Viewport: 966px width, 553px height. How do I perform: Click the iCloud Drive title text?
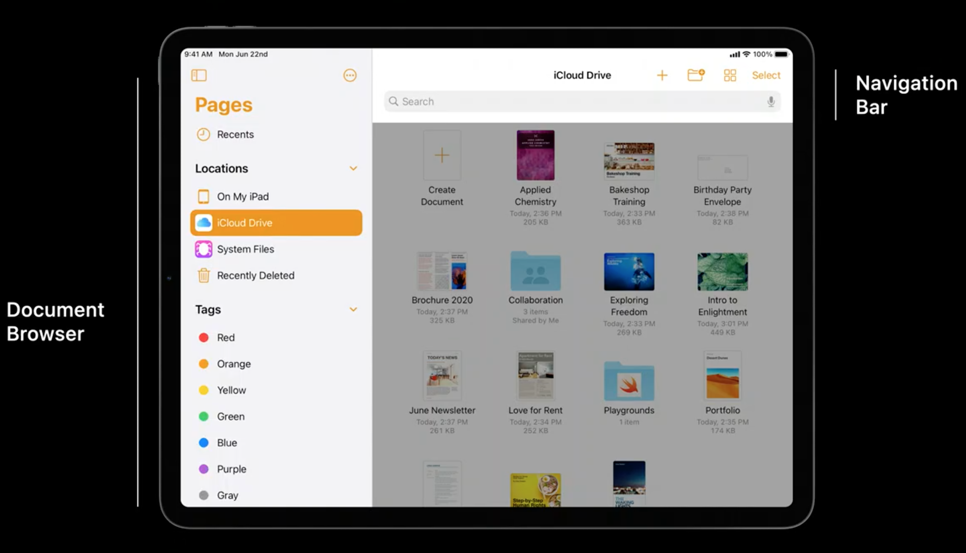click(x=582, y=75)
